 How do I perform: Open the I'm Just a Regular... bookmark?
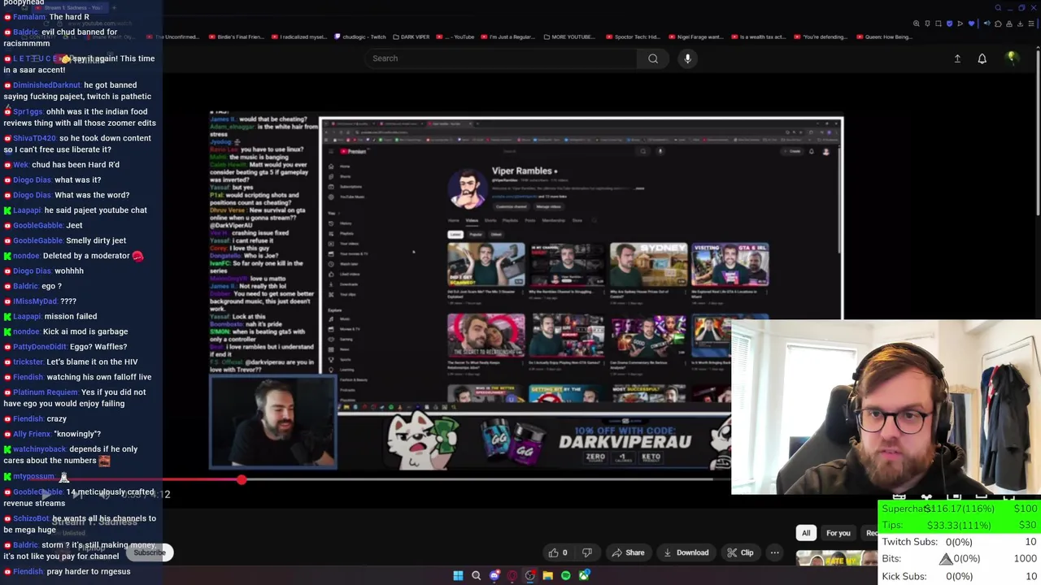coord(509,37)
